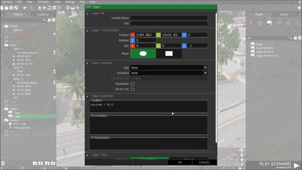Click the Undo arrow icon

[x=25, y=8]
